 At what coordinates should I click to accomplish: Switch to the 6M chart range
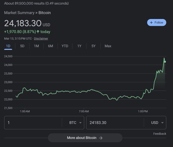[51, 46]
